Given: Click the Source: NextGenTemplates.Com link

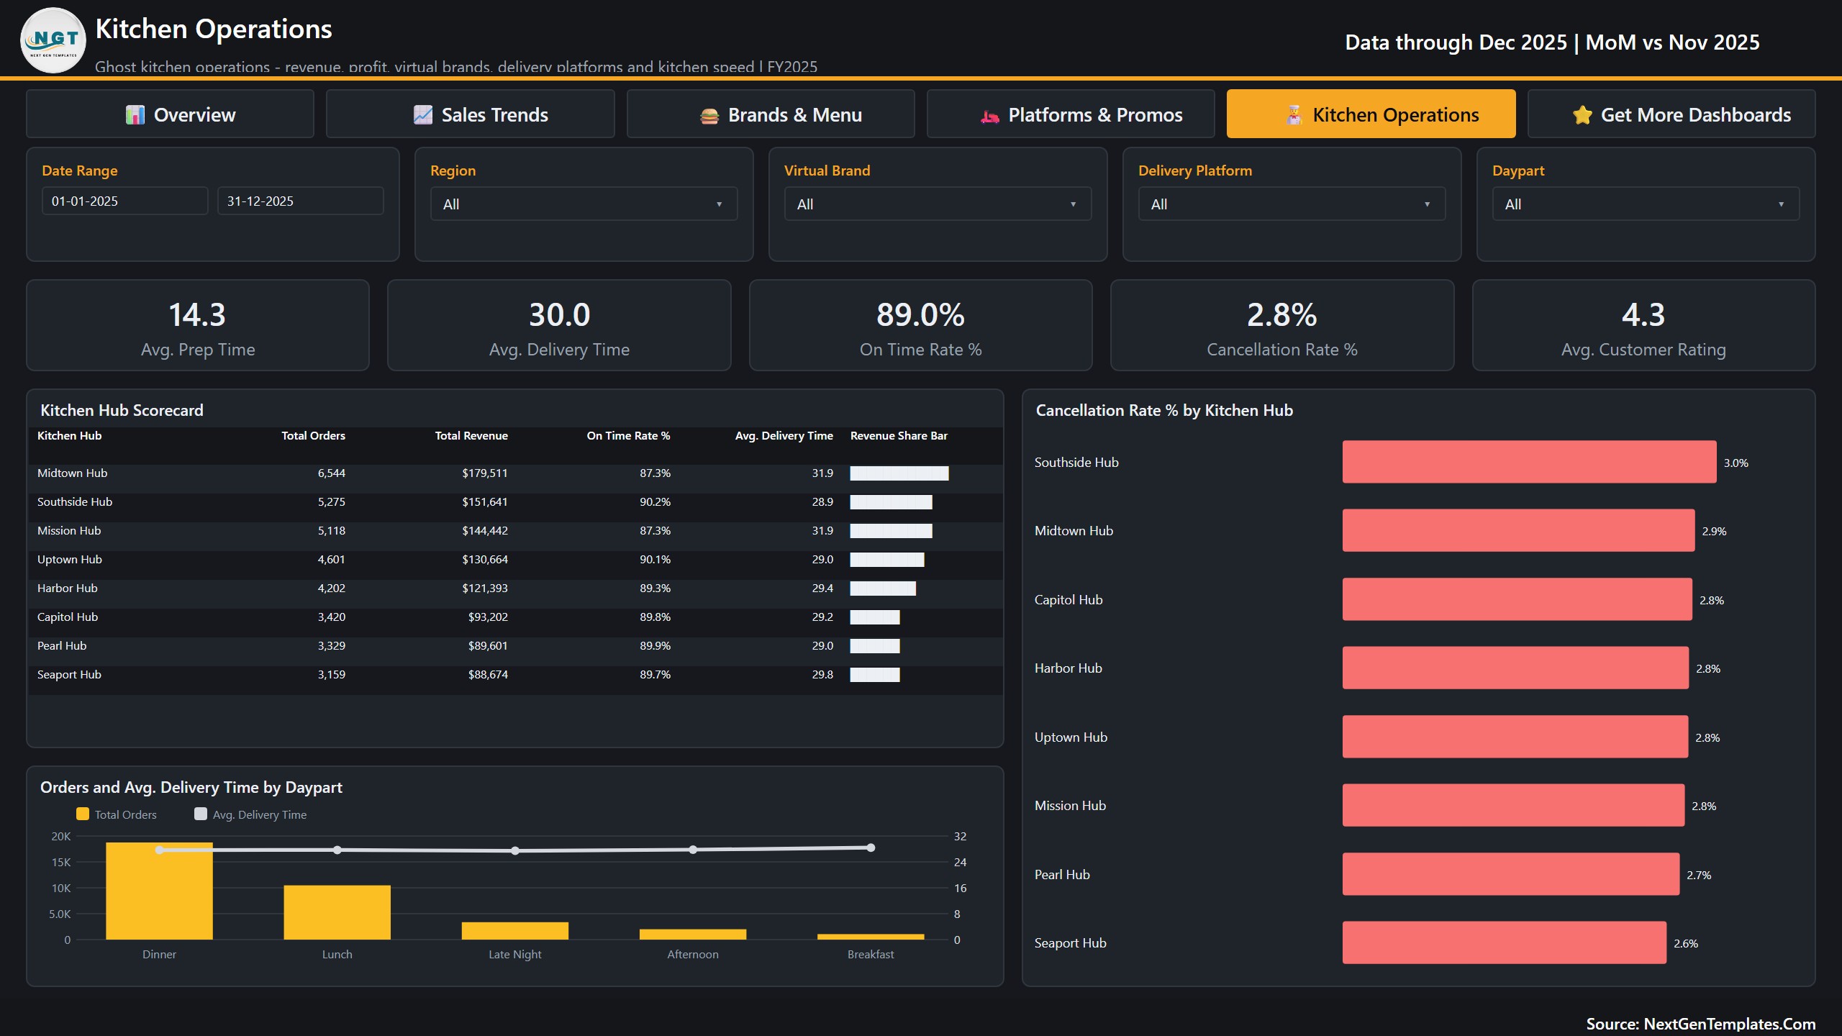Looking at the screenshot, I should click(x=1701, y=1024).
